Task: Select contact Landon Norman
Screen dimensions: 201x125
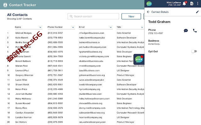Action: pyautogui.click(x=24, y=117)
